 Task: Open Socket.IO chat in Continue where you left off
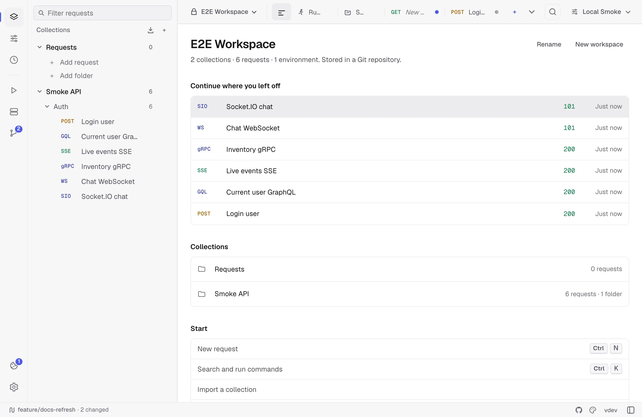(410, 106)
